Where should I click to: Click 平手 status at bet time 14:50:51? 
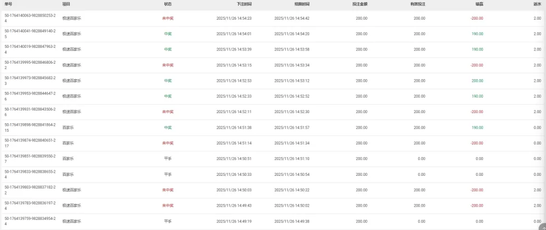pos(168,159)
